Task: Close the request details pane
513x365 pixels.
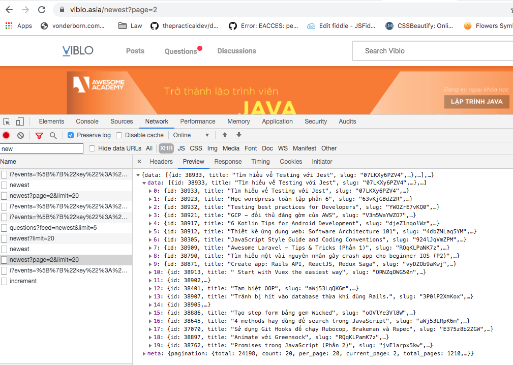Action: (139, 162)
